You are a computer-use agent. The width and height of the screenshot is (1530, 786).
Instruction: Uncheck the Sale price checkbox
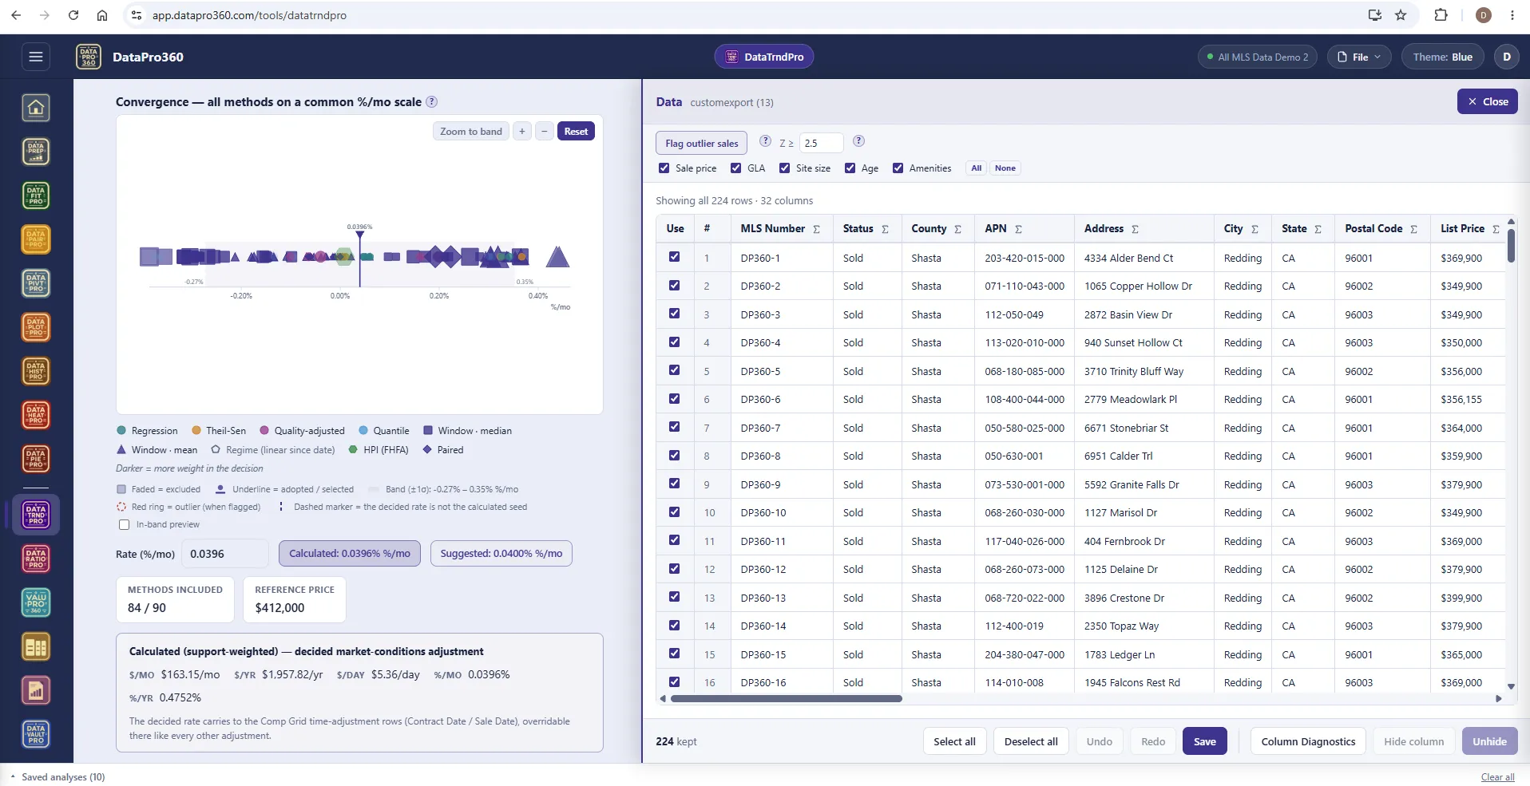click(x=664, y=168)
